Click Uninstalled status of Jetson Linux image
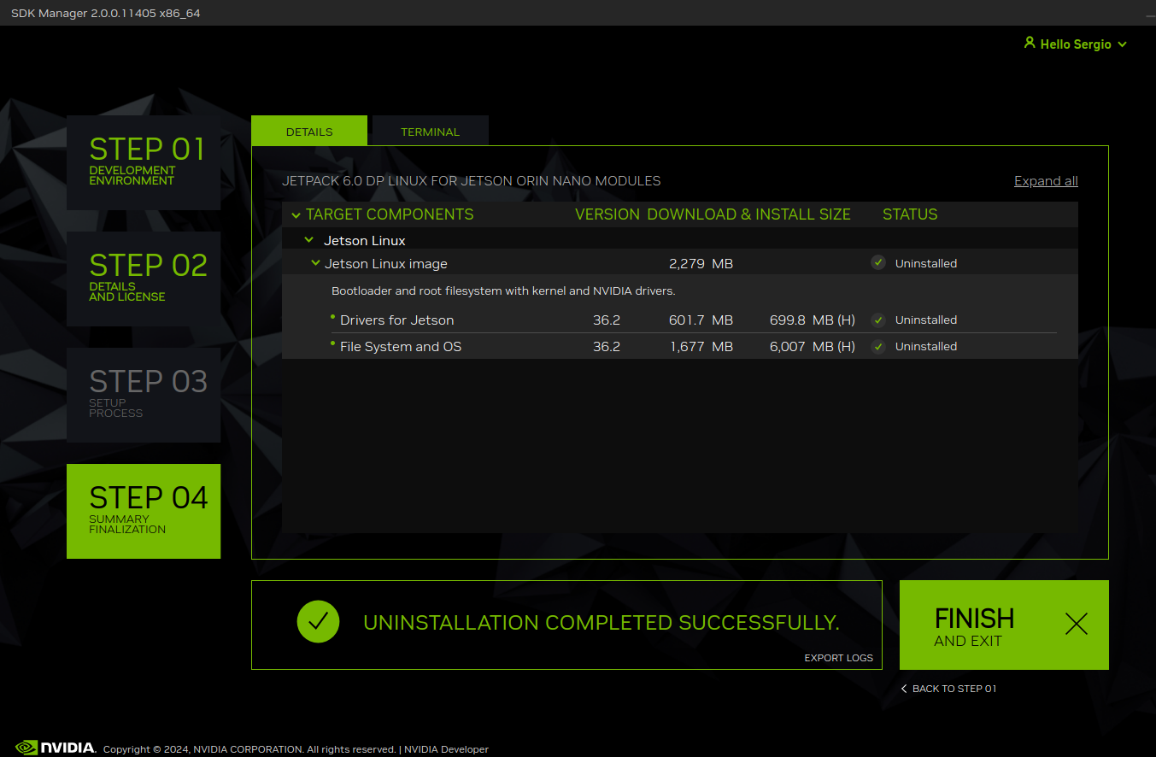The image size is (1156, 757). pos(926,263)
